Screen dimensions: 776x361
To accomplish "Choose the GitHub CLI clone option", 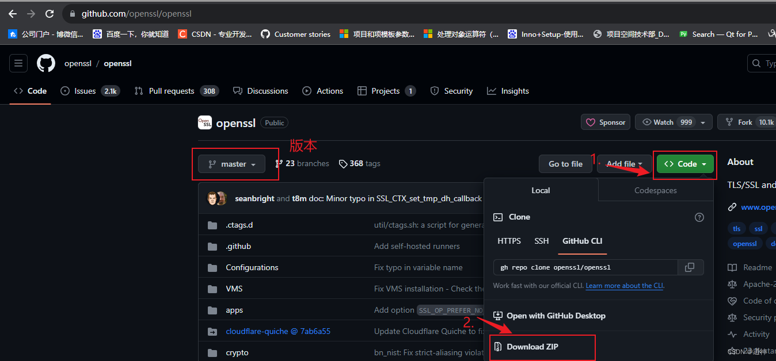I will click(x=583, y=241).
